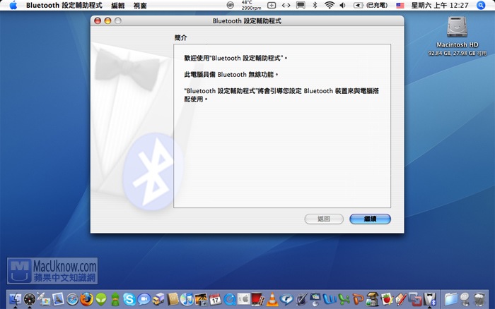The width and height of the screenshot is (495, 309).
Task: Open Address Book from the Dock
Action: (x=173, y=299)
